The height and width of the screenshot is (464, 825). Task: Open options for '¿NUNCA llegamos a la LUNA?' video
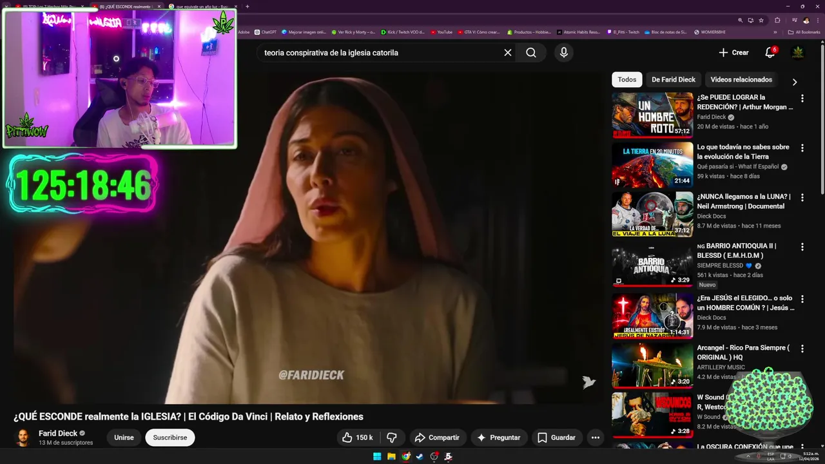802,198
